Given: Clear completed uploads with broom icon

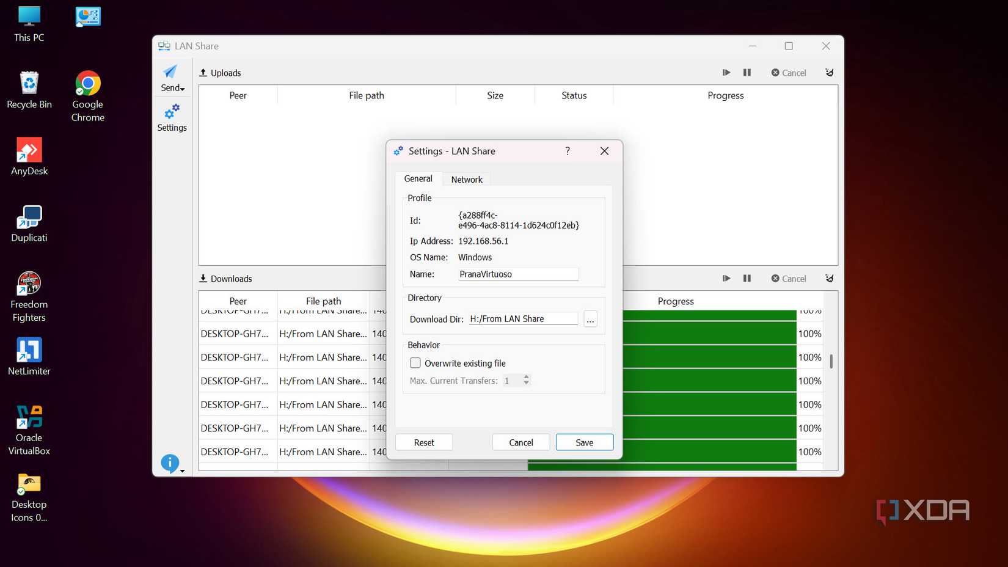Looking at the screenshot, I should (829, 73).
